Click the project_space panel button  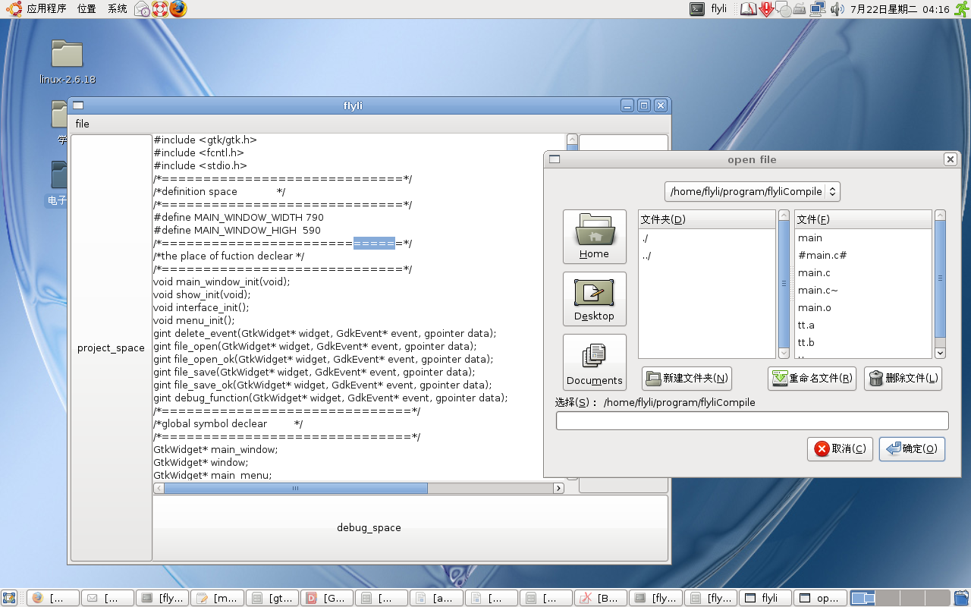pyautogui.click(x=111, y=348)
